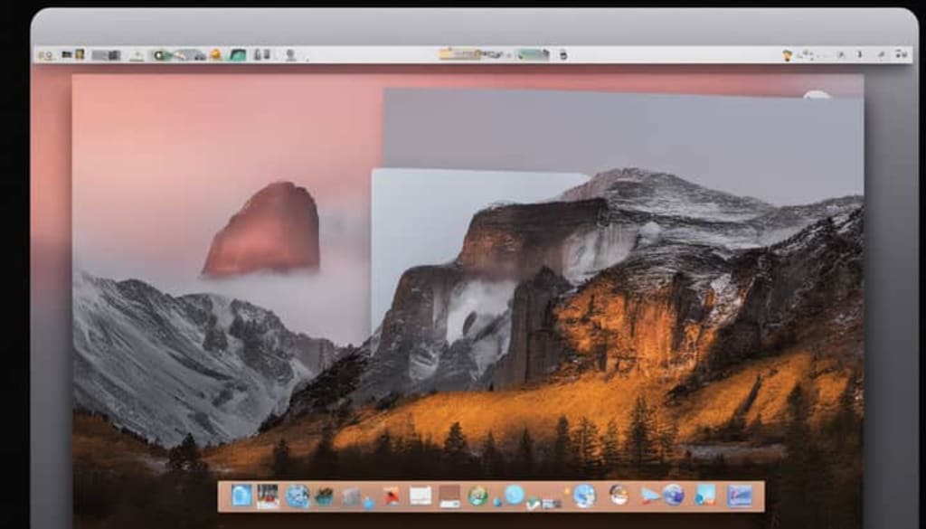Open the blue document icon in the Dock
Screen dimensions: 926x529
tap(241, 495)
